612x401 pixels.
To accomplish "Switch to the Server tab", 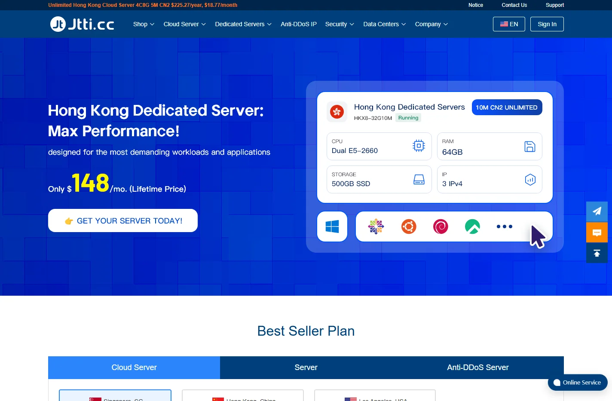I will click(306, 367).
